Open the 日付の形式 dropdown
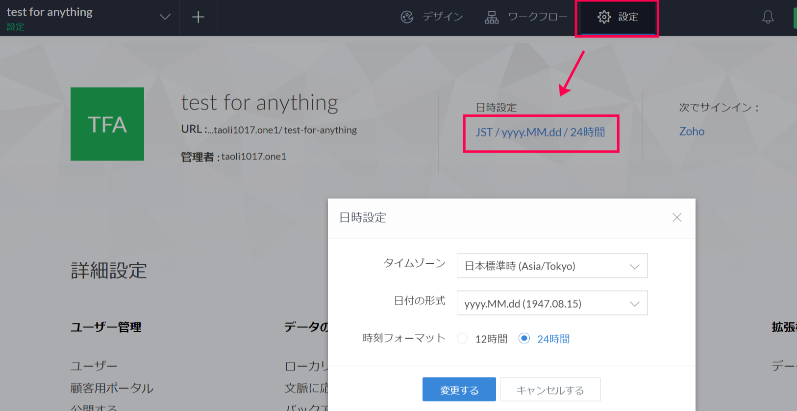797x411 pixels. click(552, 303)
